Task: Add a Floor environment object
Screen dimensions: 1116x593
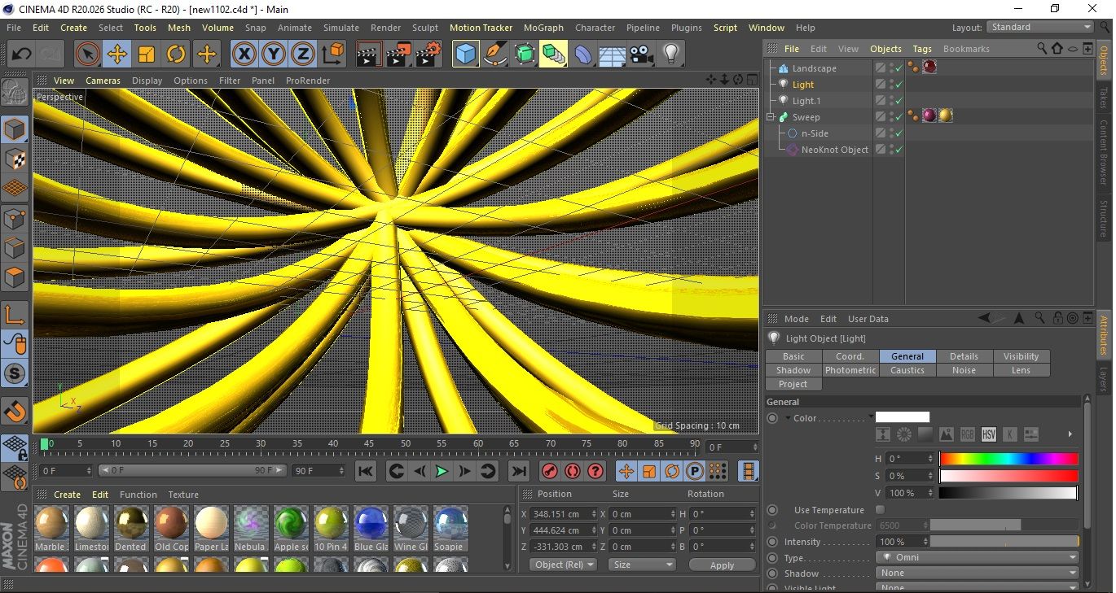Action: click(x=612, y=55)
